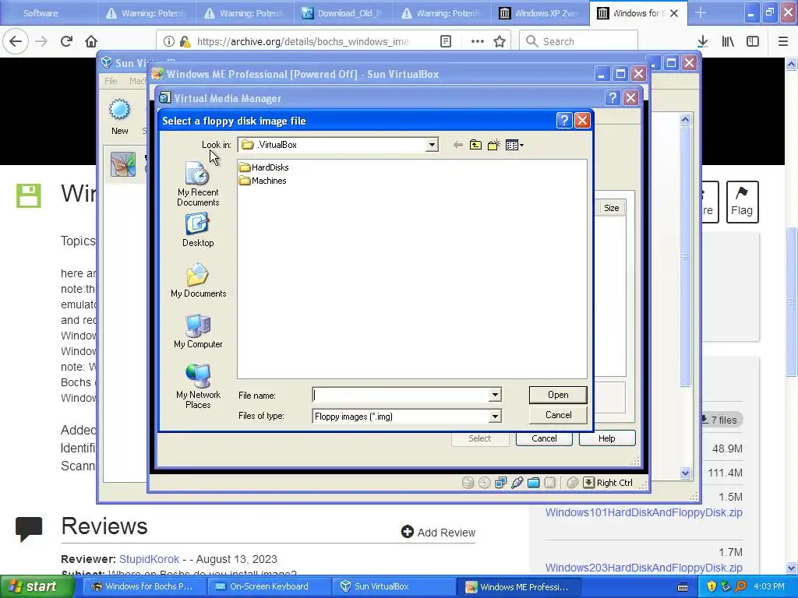Open My Recent Documents shortcut
798x598 pixels.
click(x=198, y=184)
